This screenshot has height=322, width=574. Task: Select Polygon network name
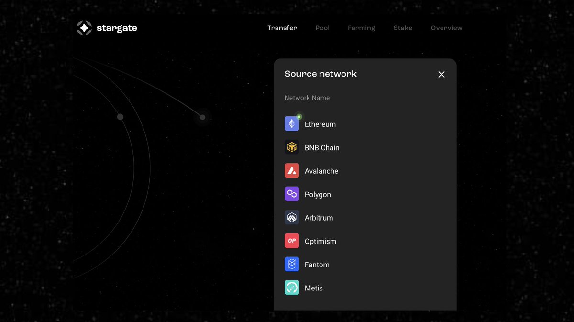pyautogui.click(x=318, y=195)
